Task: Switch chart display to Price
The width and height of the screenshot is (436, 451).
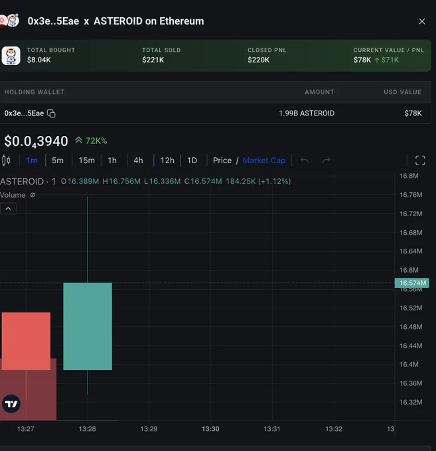Action: pyautogui.click(x=222, y=161)
